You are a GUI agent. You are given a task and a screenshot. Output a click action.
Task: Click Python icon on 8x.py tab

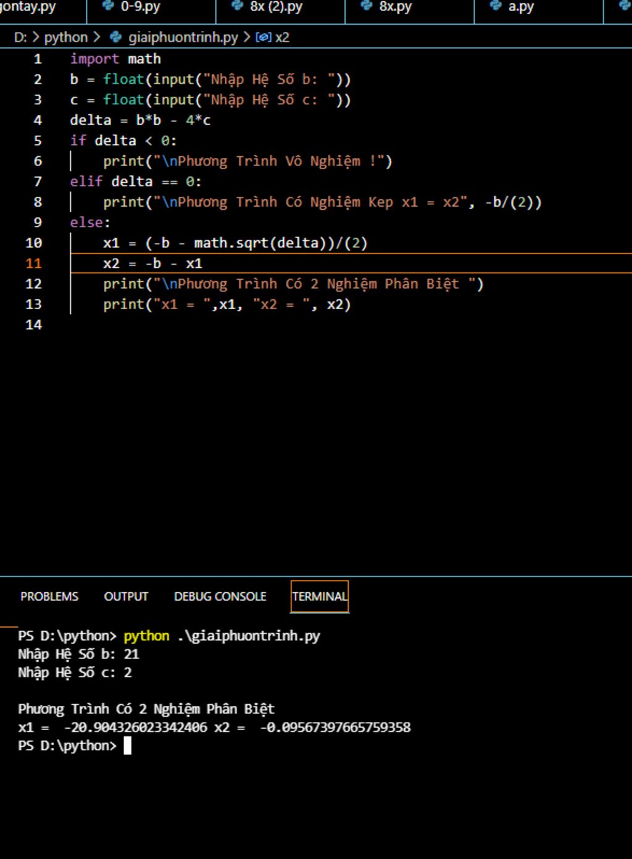click(x=367, y=6)
